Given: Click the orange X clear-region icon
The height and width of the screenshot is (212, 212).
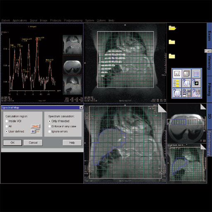Looking at the screenshot, I should [35, 126].
